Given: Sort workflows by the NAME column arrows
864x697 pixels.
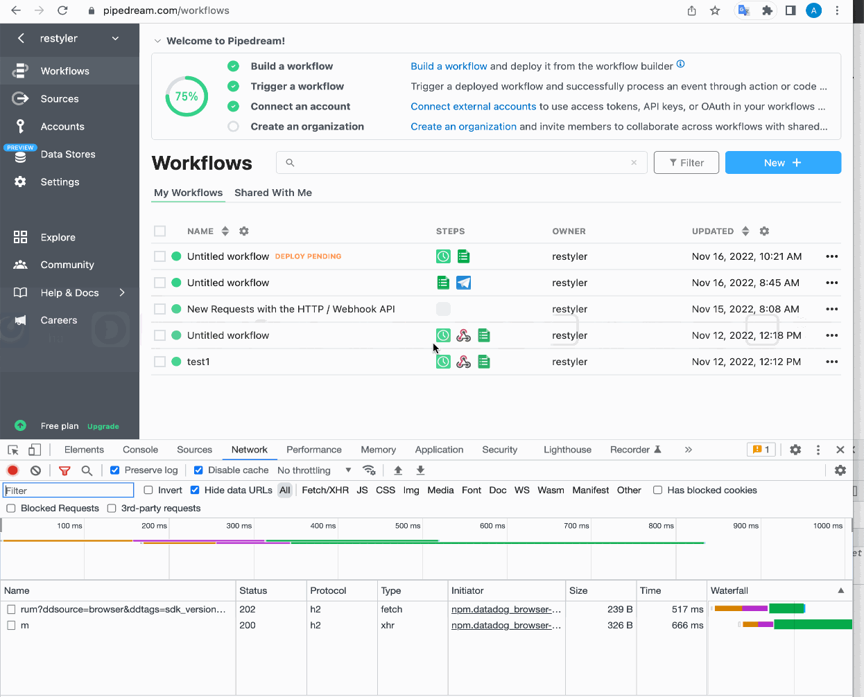Looking at the screenshot, I should pyautogui.click(x=225, y=231).
